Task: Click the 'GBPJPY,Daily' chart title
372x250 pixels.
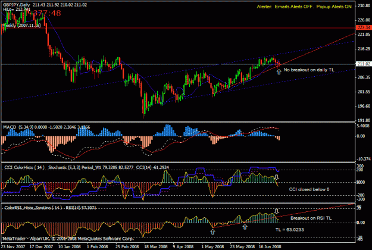Action: coord(17,5)
